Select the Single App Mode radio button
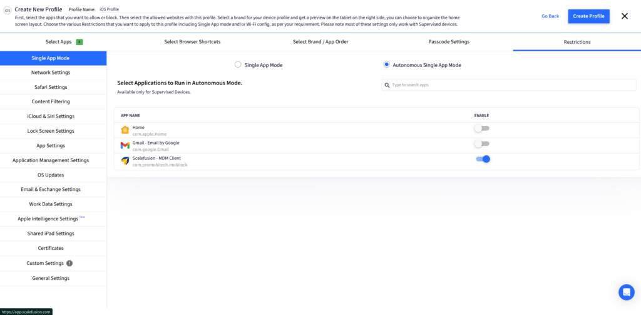Screen dimensions: 641x315 point(238,65)
